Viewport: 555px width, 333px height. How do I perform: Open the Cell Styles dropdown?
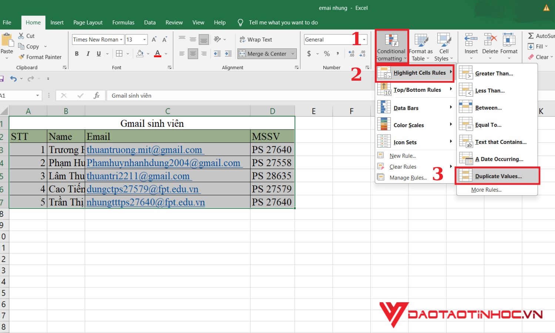point(444,47)
